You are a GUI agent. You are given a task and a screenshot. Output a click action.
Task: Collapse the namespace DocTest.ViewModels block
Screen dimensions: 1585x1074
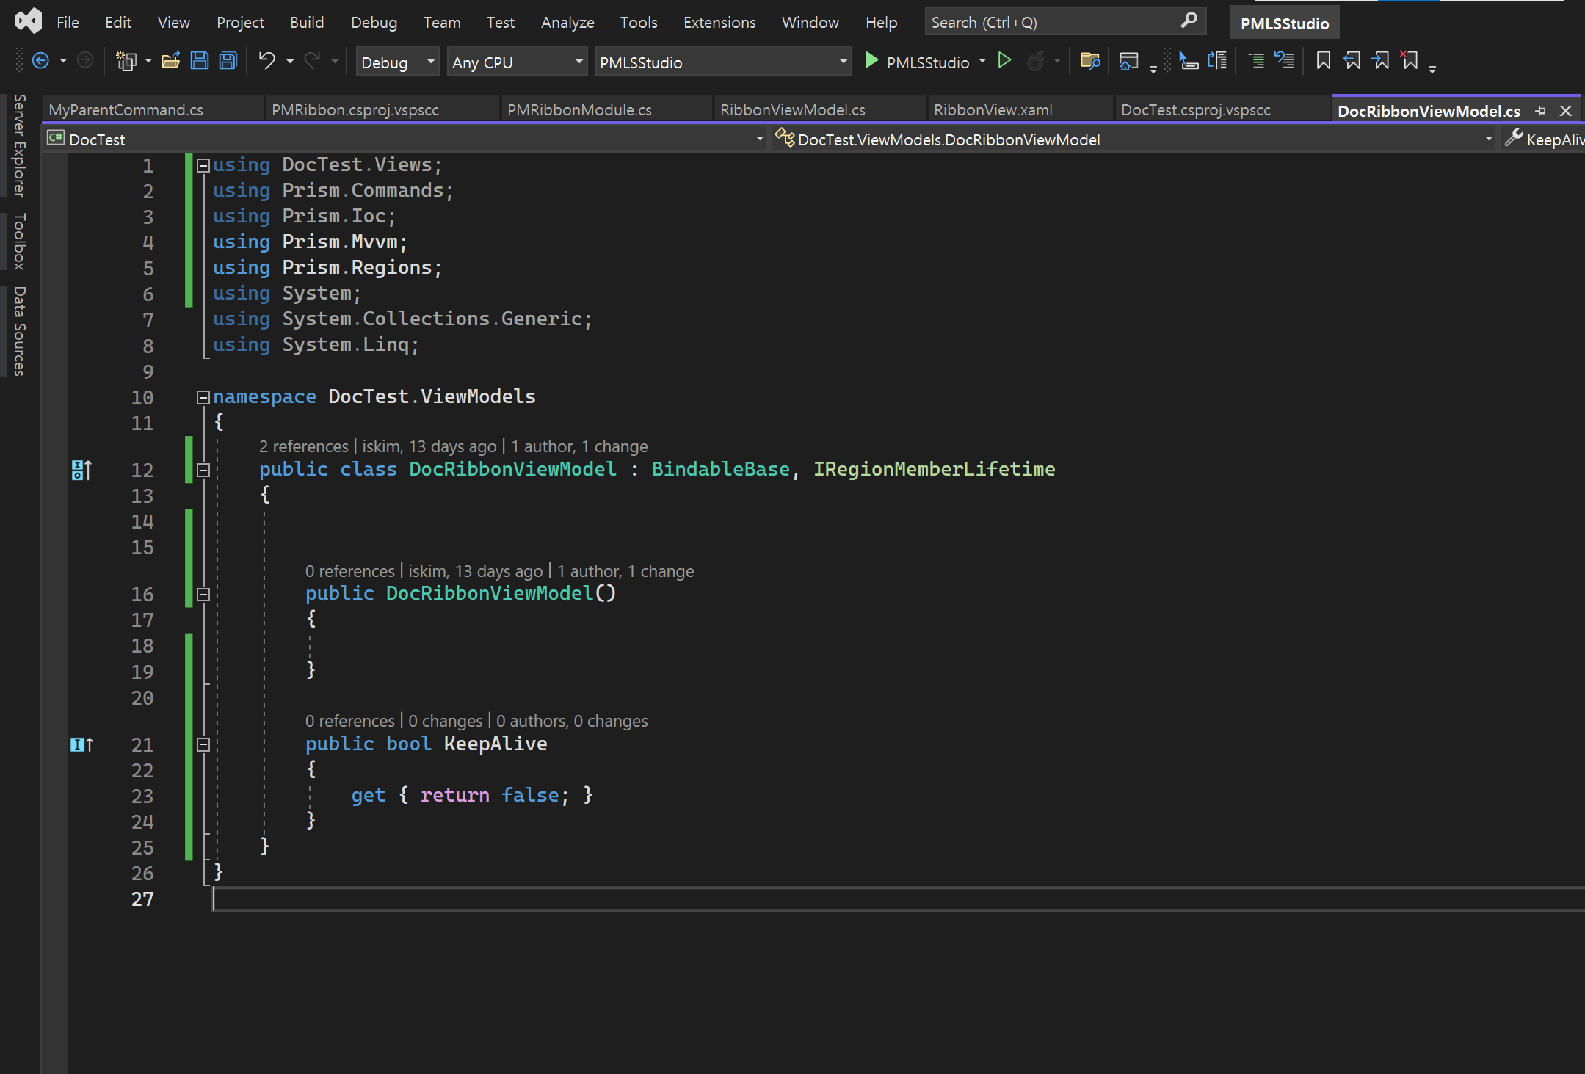(203, 397)
